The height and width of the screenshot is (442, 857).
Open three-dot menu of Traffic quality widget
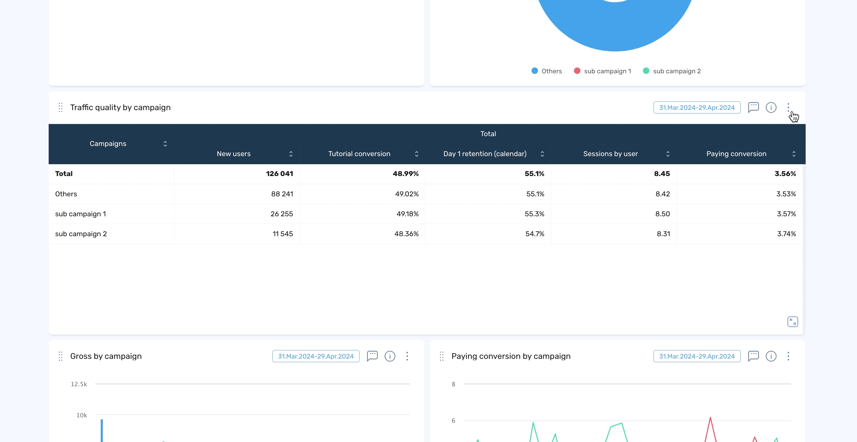click(x=788, y=107)
